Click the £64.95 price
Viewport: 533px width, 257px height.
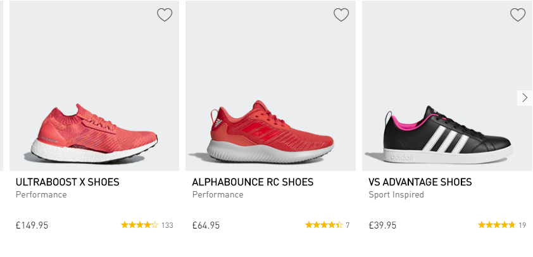pos(206,225)
